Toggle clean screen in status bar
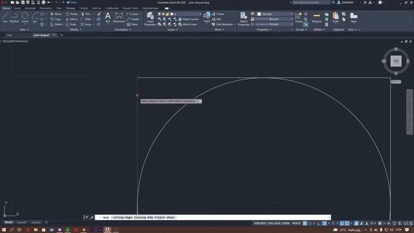This screenshot has height=233, width=414. (x=406, y=223)
